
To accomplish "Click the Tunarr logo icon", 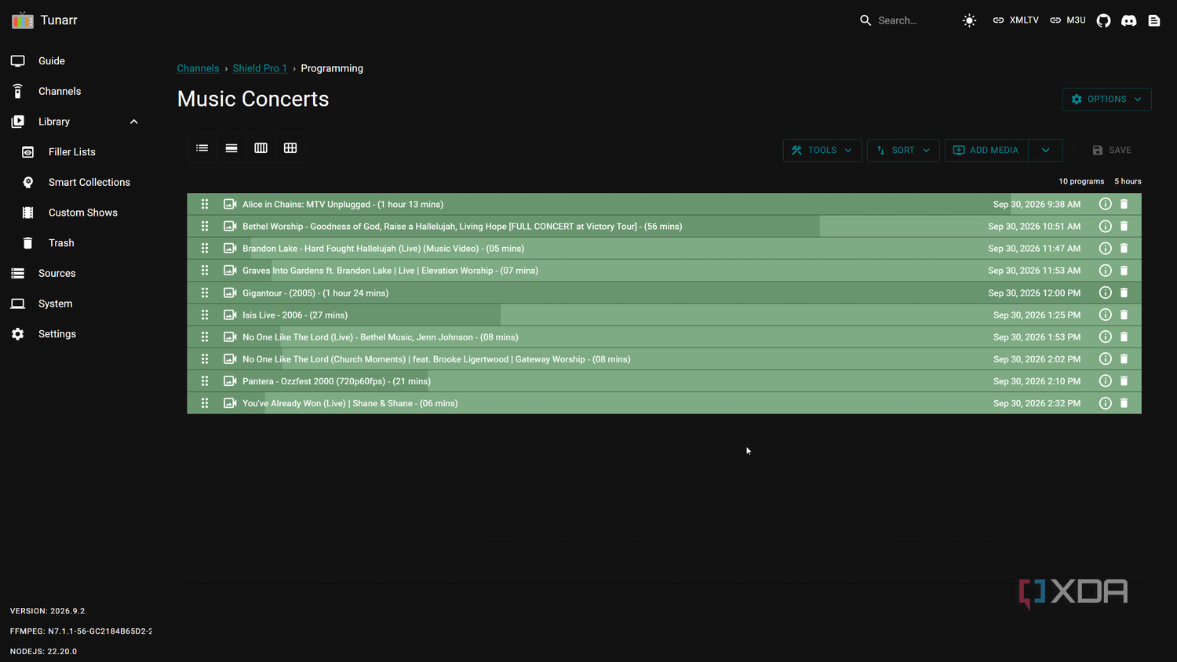I will pyautogui.click(x=23, y=20).
